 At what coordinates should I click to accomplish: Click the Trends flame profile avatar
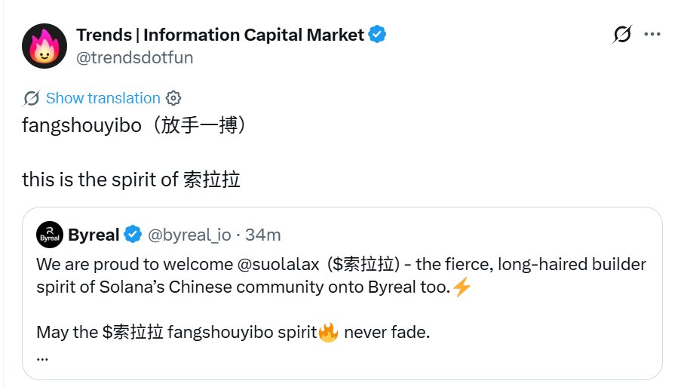click(x=44, y=45)
